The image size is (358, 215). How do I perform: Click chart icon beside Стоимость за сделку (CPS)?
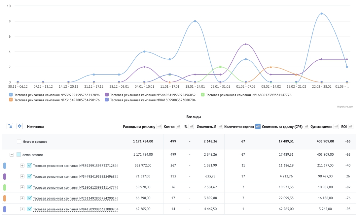coord(306,126)
